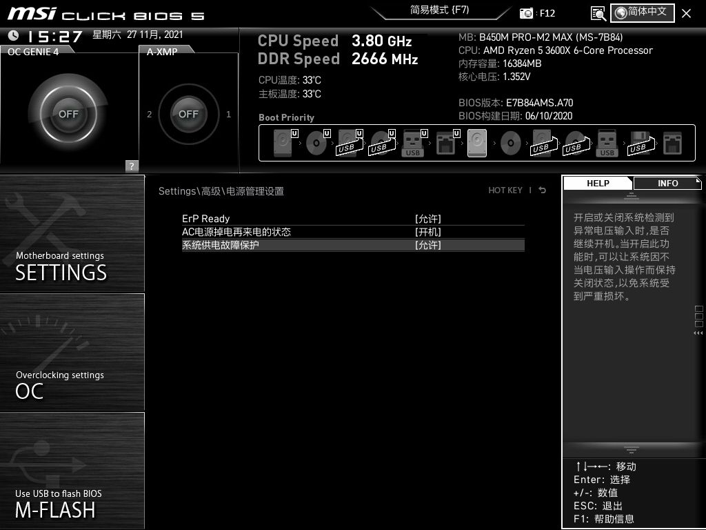
Task: Click the 'F1: 帮助信息' key hint
Action: (603, 519)
